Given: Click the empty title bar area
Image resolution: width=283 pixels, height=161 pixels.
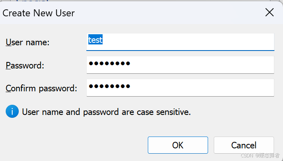Looking at the screenshot, I should tap(169, 13).
